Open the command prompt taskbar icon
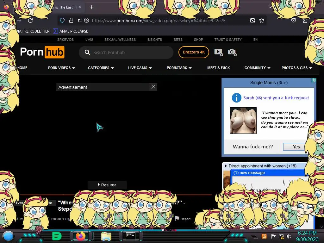The image size is (324, 243). click(131, 235)
